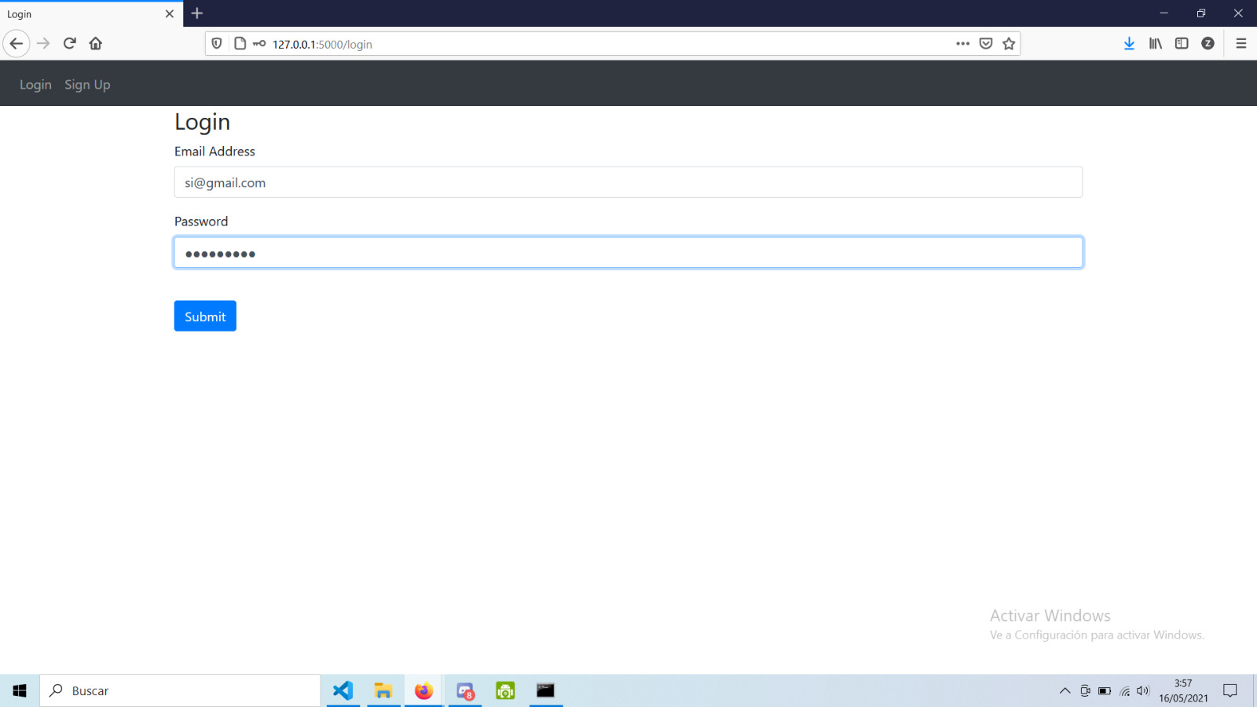Submit the login form
1257x707 pixels.
[205, 317]
